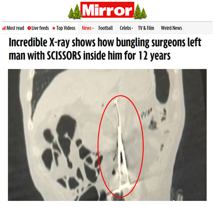Click the Live feeds clock icon

29,28
